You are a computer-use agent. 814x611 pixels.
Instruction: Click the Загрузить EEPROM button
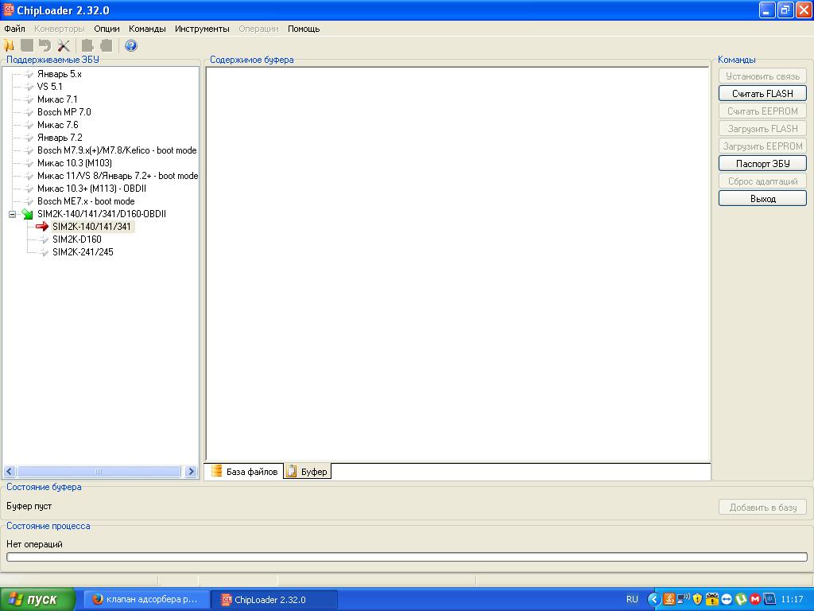click(x=762, y=146)
